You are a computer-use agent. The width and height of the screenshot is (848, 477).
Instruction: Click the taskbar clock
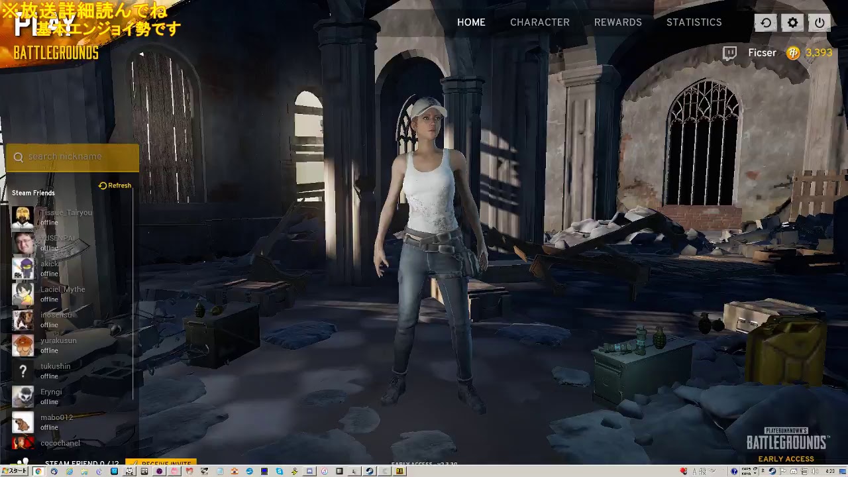point(831,471)
